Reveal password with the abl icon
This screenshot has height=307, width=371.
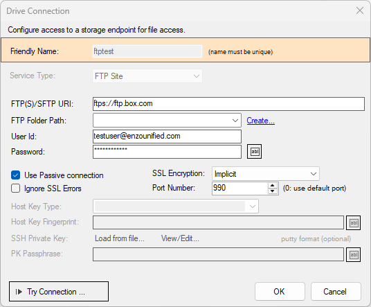point(254,151)
